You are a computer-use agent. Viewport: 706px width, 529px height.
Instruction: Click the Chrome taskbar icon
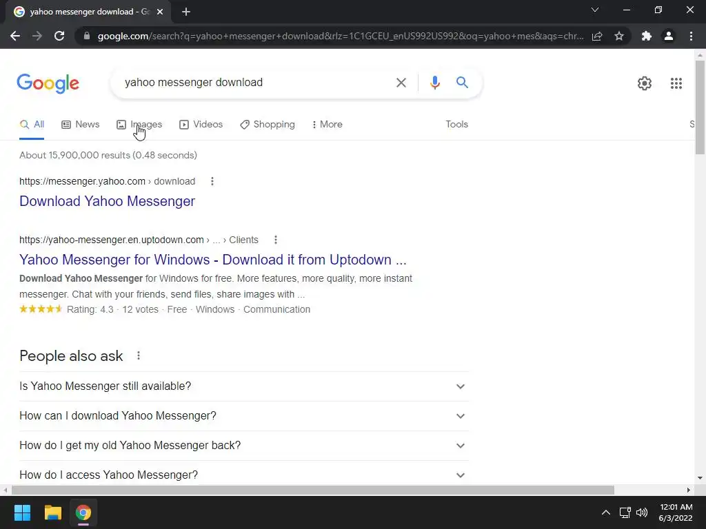(83, 512)
